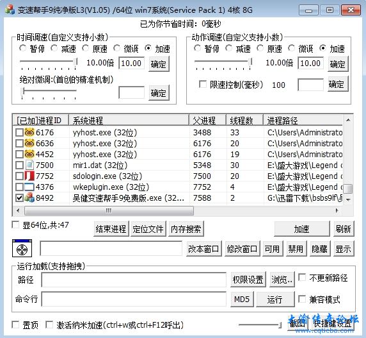Click the 结束进程 button
The image size is (366, 338).
pyautogui.click(x=111, y=229)
